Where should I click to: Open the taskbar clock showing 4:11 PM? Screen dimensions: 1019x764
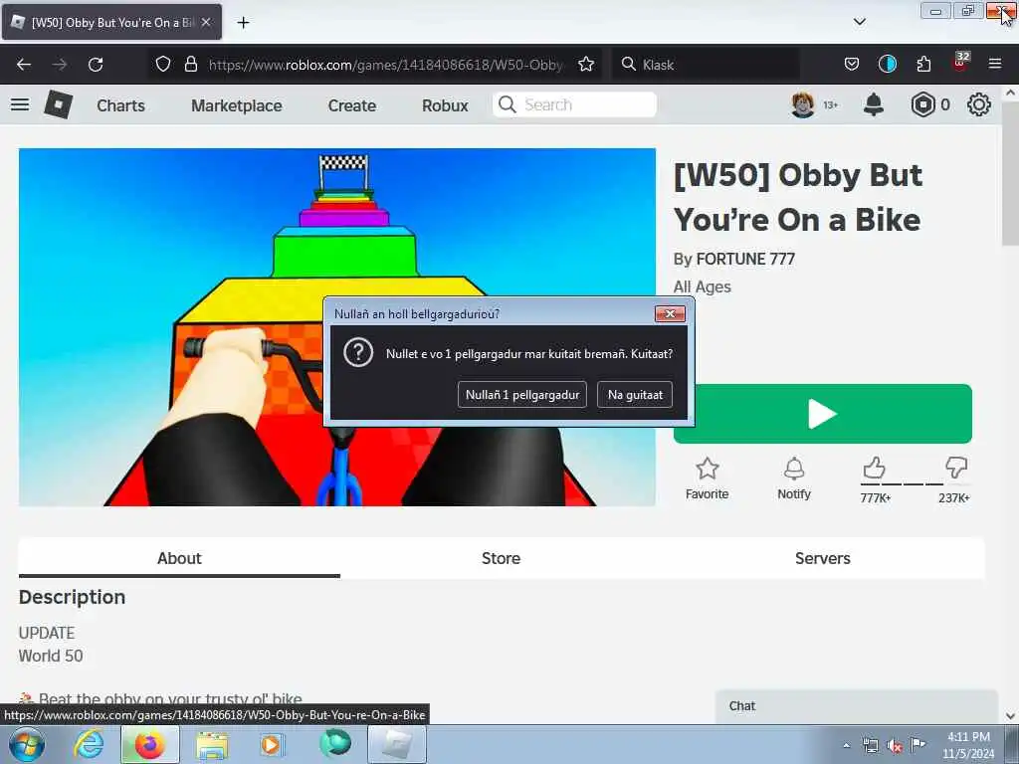coord(968,745)
